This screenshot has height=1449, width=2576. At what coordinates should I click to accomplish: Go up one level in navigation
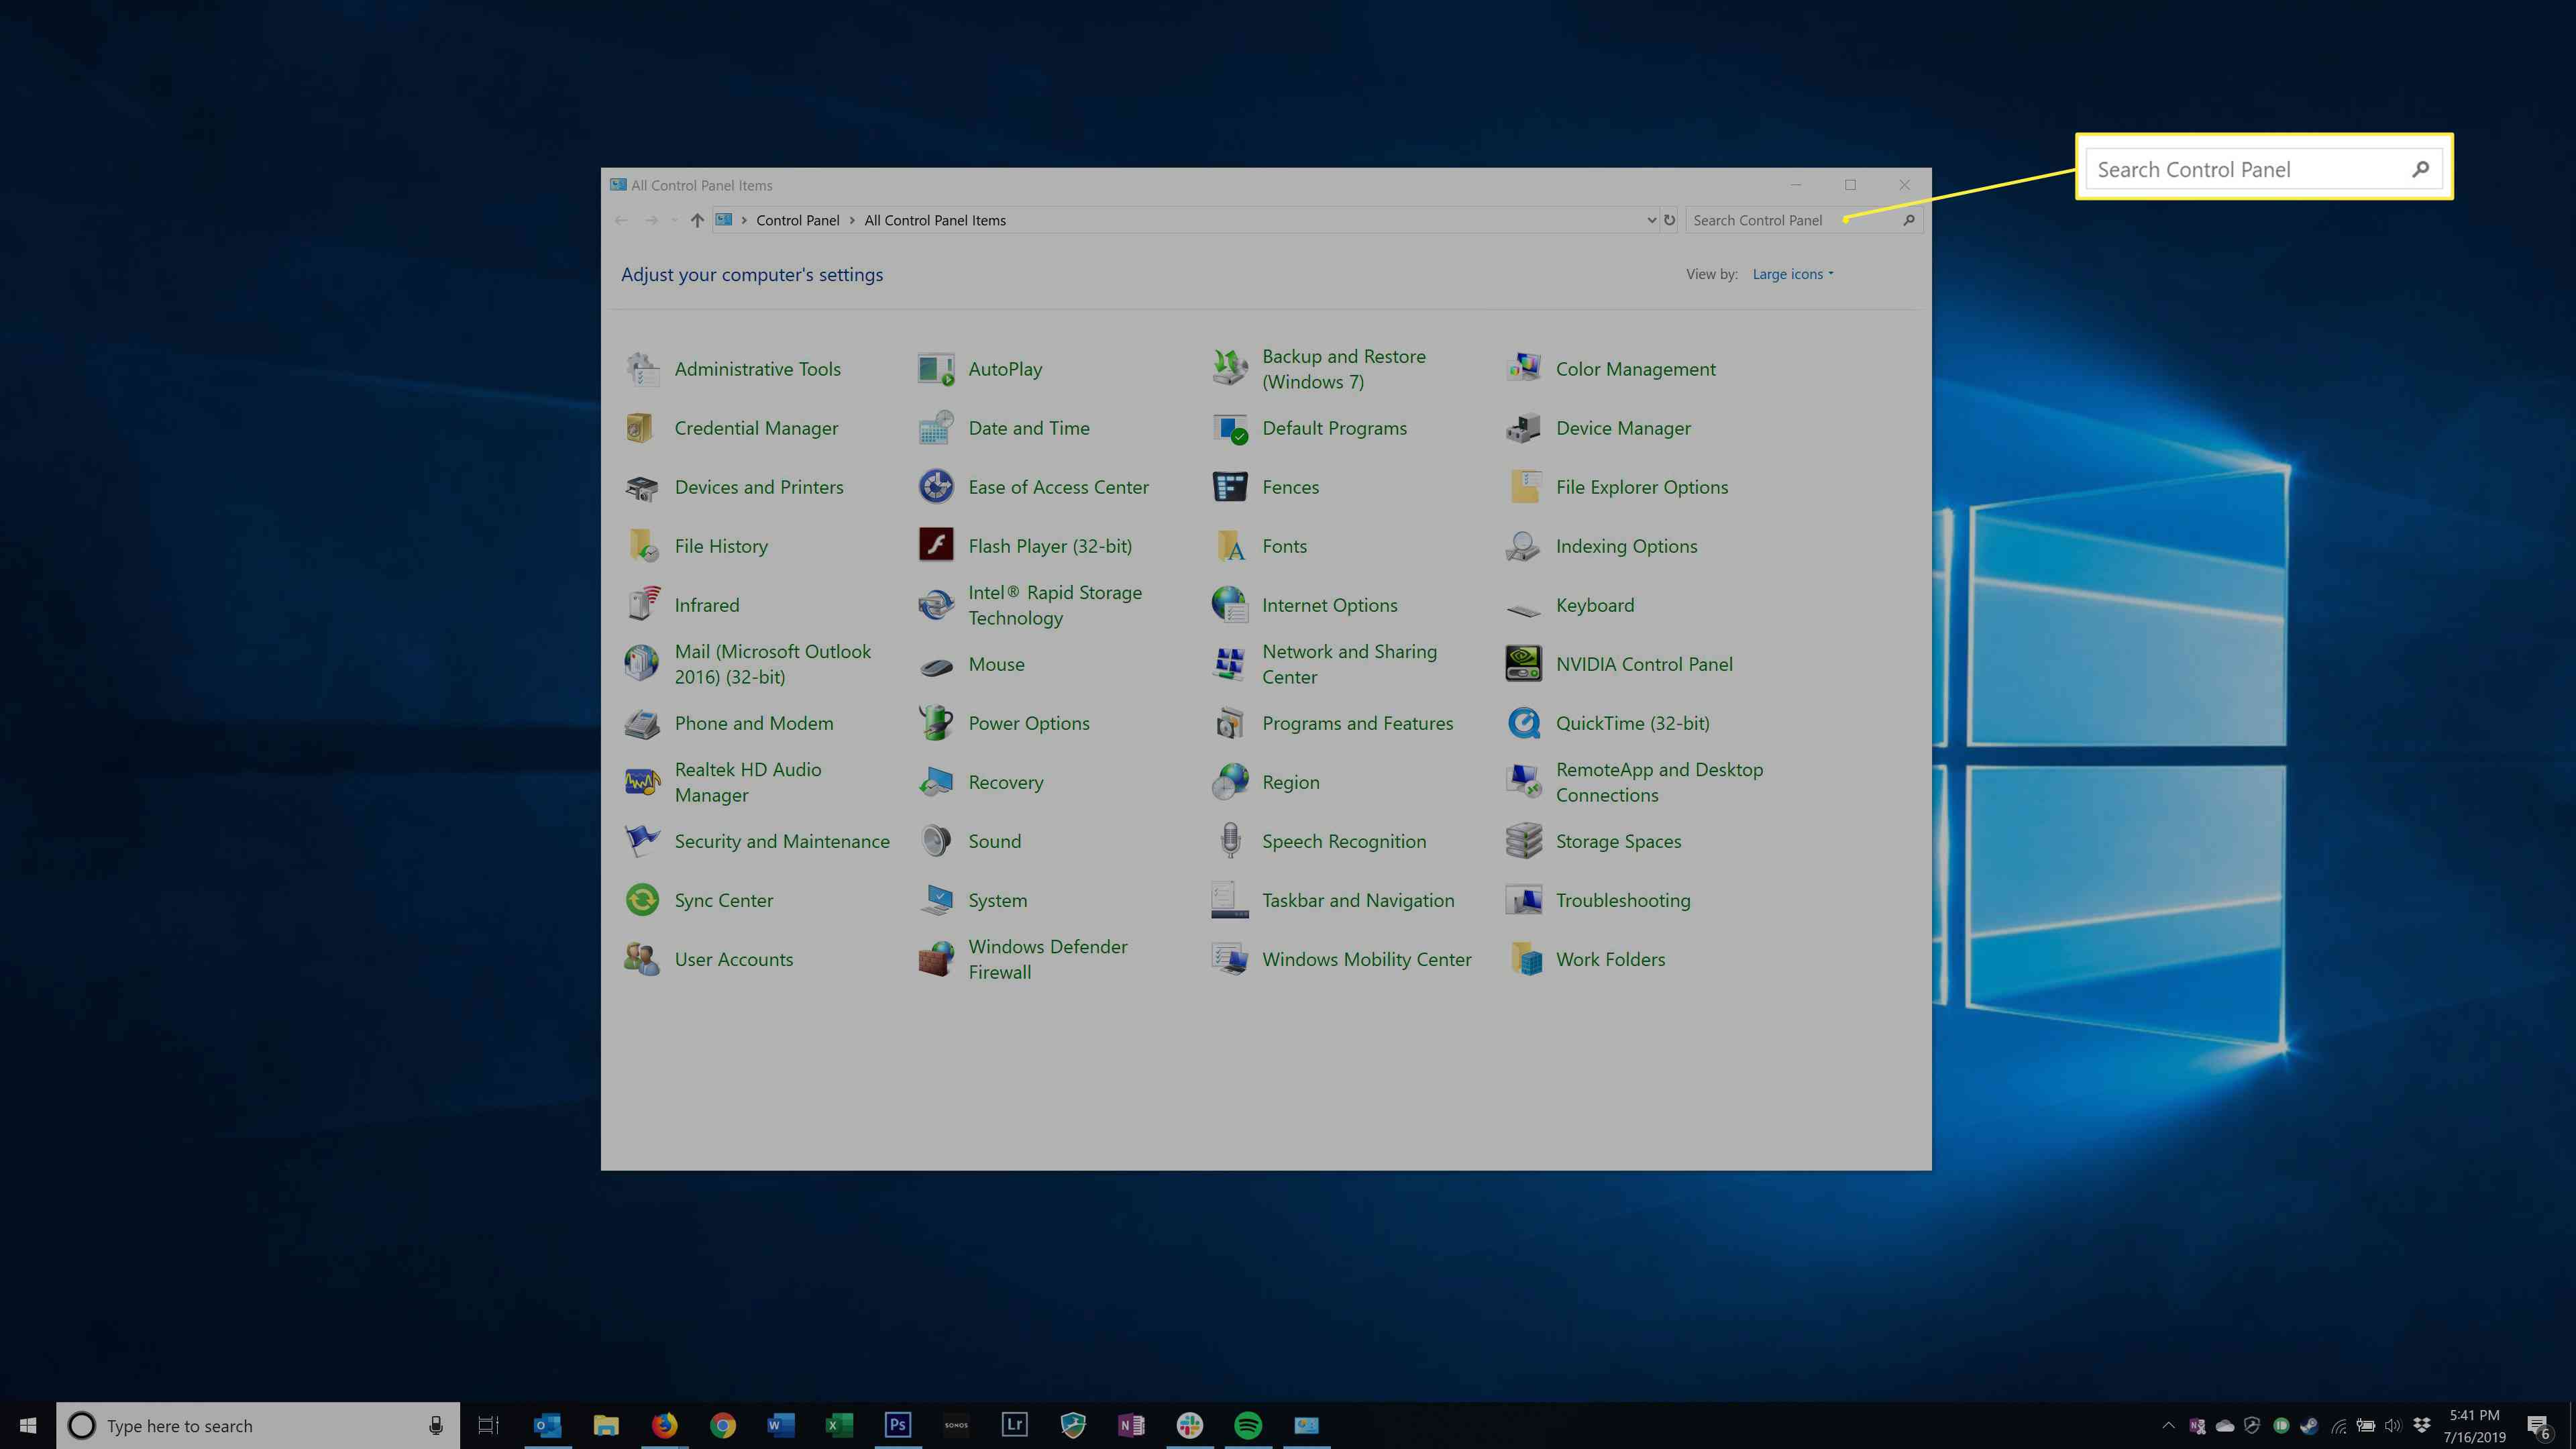point(697,220)
